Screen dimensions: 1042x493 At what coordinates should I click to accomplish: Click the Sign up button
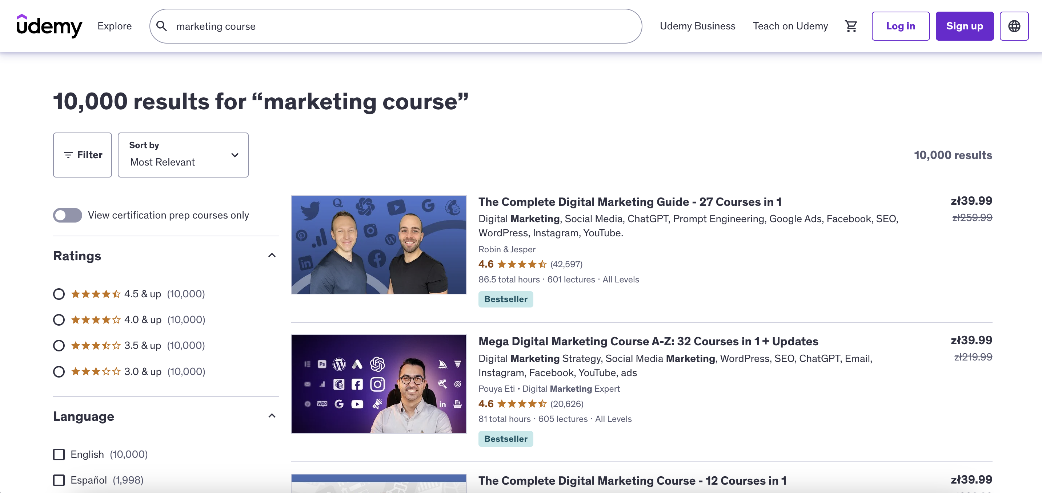(x=964, y=26)
